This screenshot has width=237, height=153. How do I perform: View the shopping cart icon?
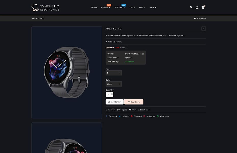click(x=203, y=7)
